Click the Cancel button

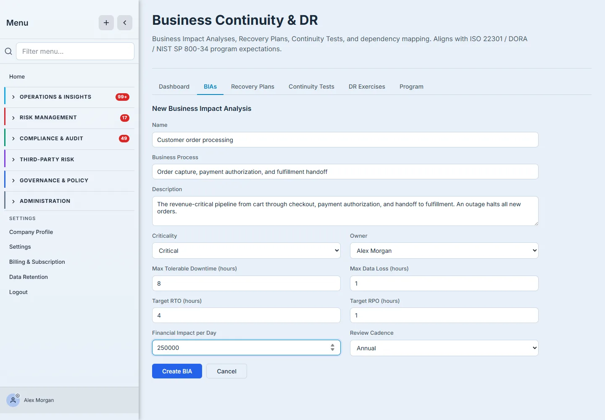(226, 371)
